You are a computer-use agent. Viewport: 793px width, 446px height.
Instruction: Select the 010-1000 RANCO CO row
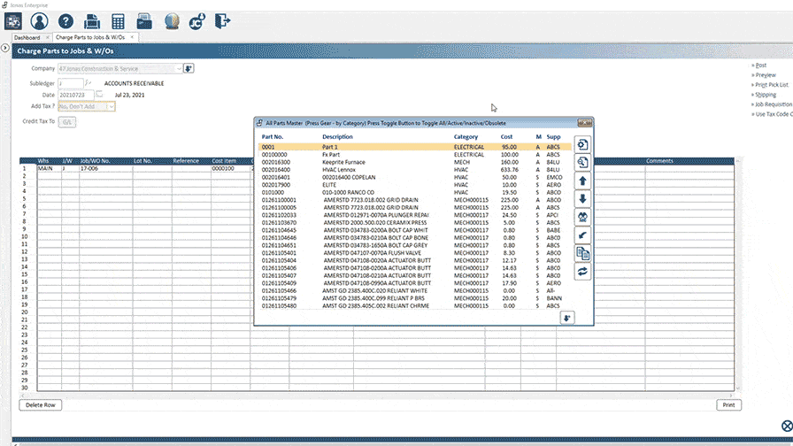coord(415,192)
